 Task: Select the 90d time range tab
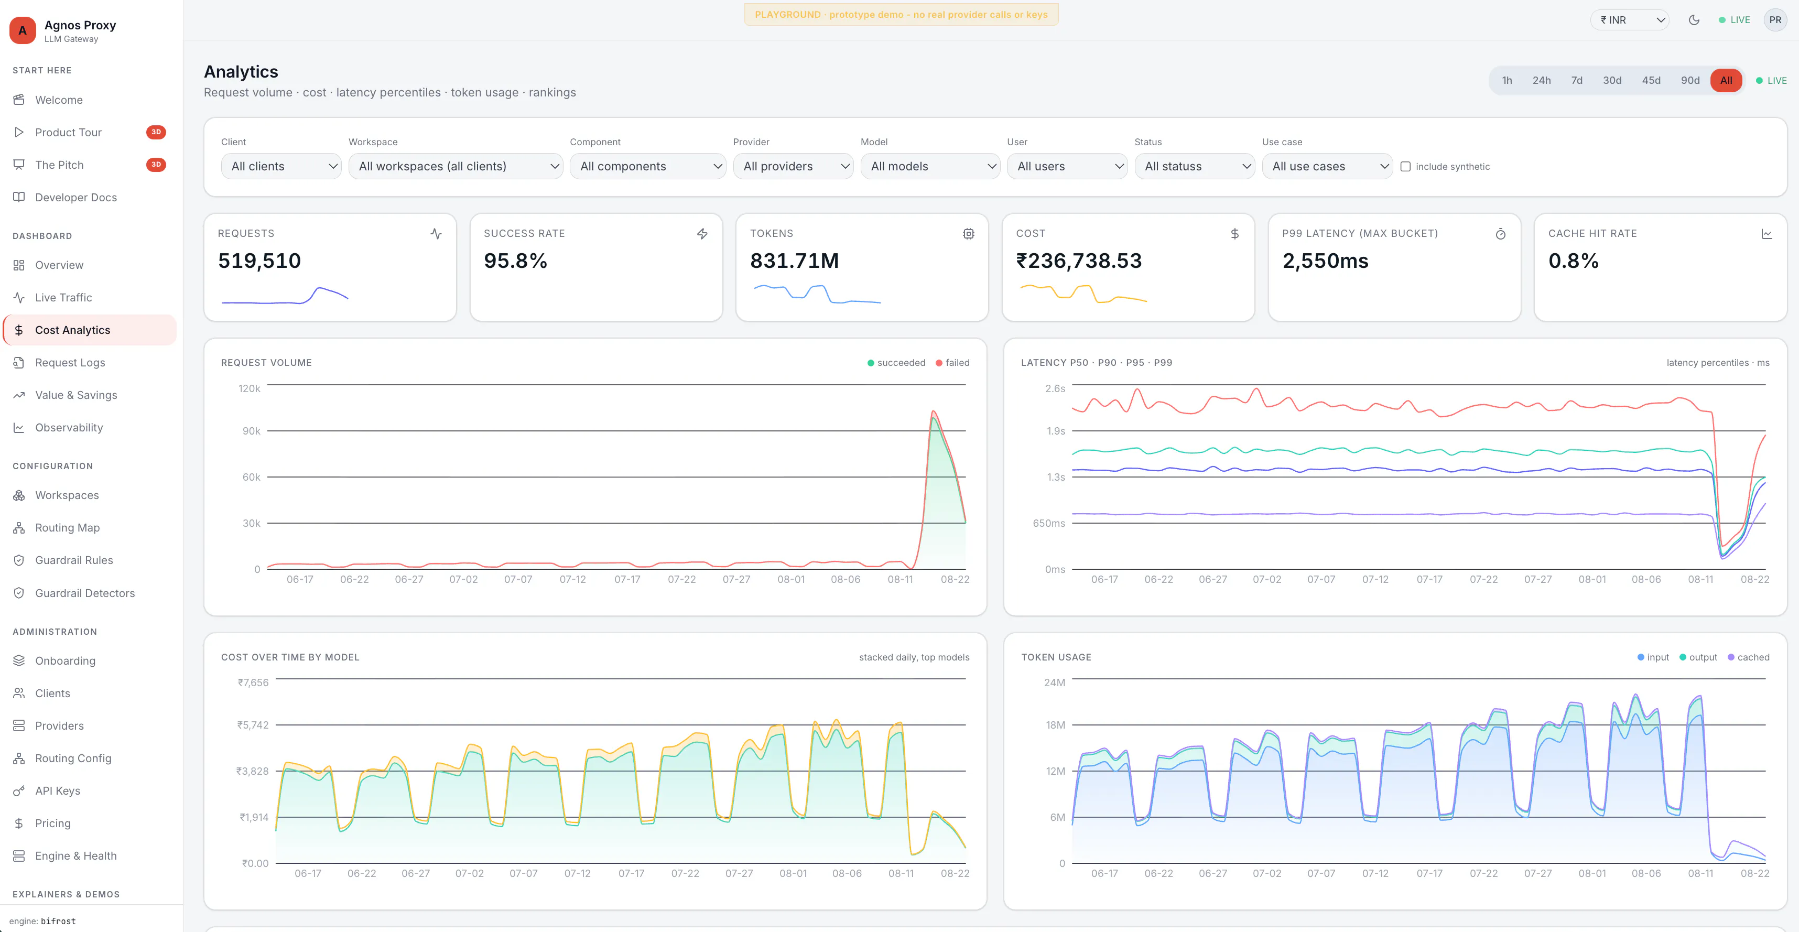pyautogui.click(x=1690, y=80)
